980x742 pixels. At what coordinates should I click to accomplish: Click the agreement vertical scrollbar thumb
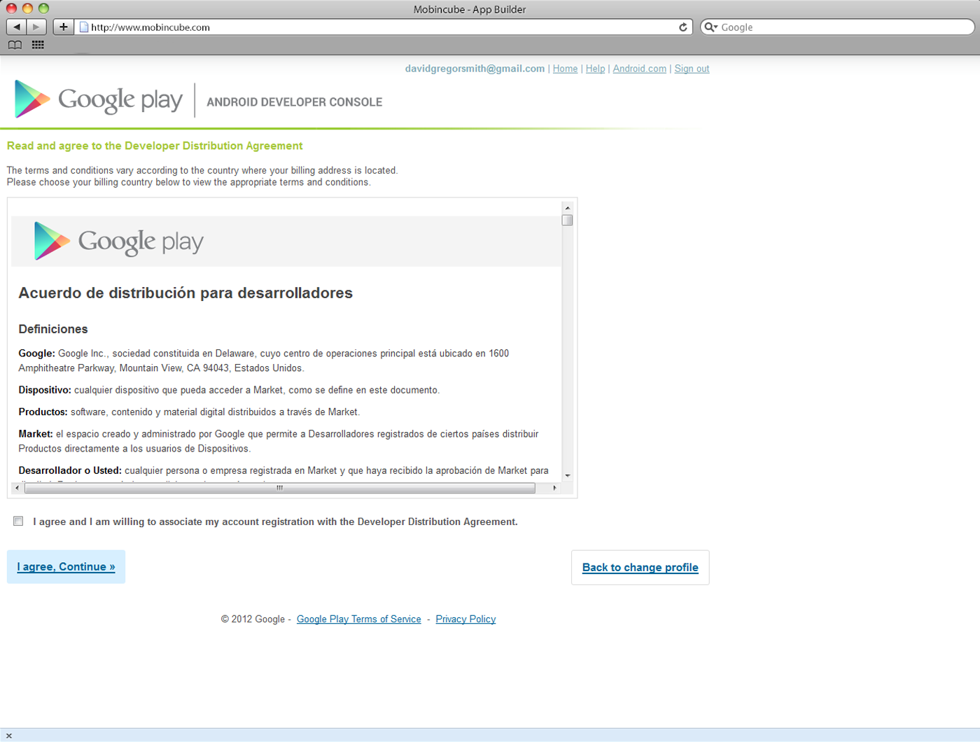tap(567, 220)
